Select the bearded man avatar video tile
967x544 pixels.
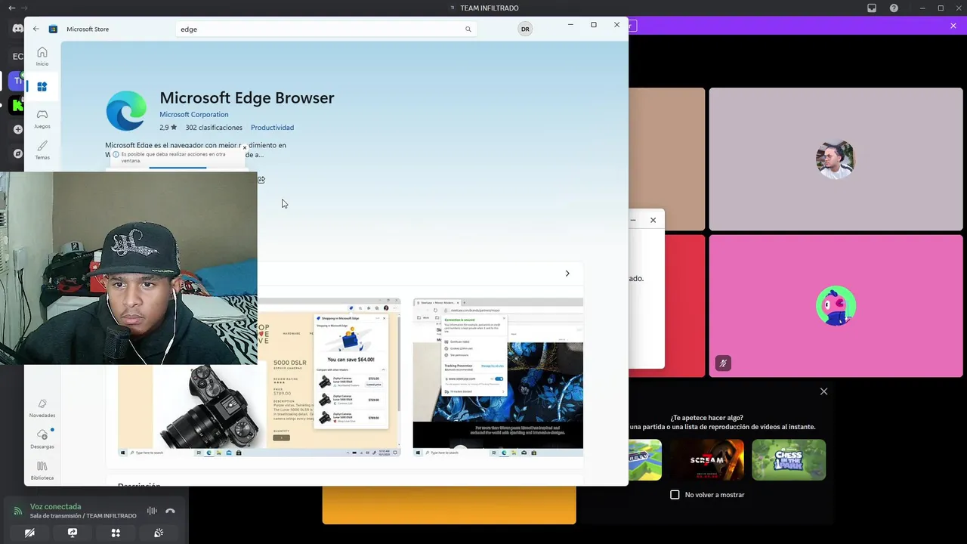click(836, 159)
